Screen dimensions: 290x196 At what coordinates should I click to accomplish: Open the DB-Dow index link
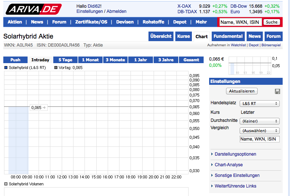239,6
